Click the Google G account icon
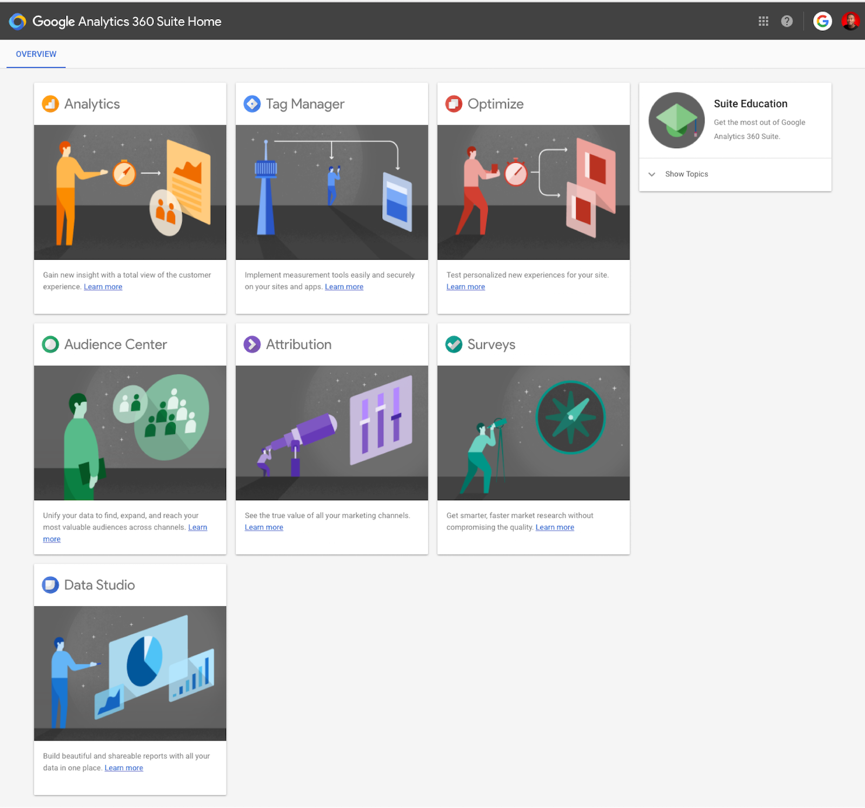The width and height of the screenshot is (865, 808). coord(822,21)
